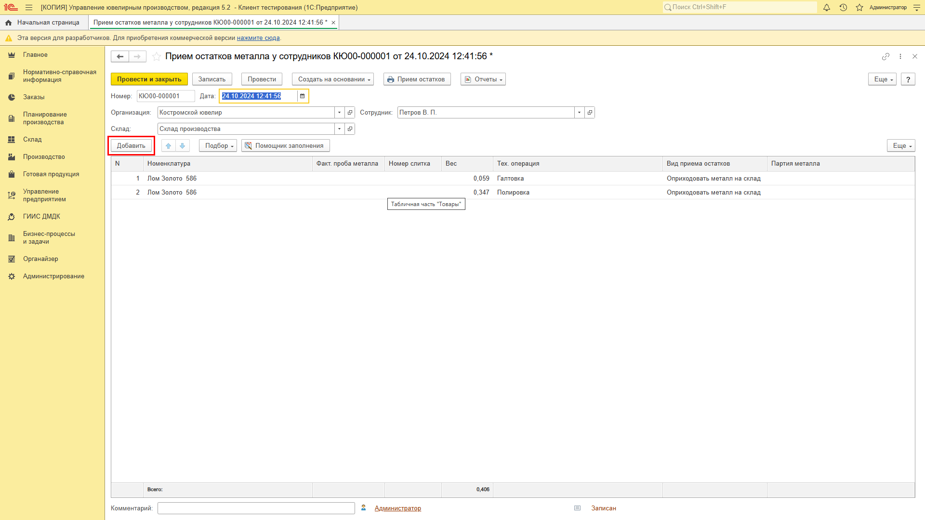
Task: Open Администратор link at bottom
Action: pos(398,508)
